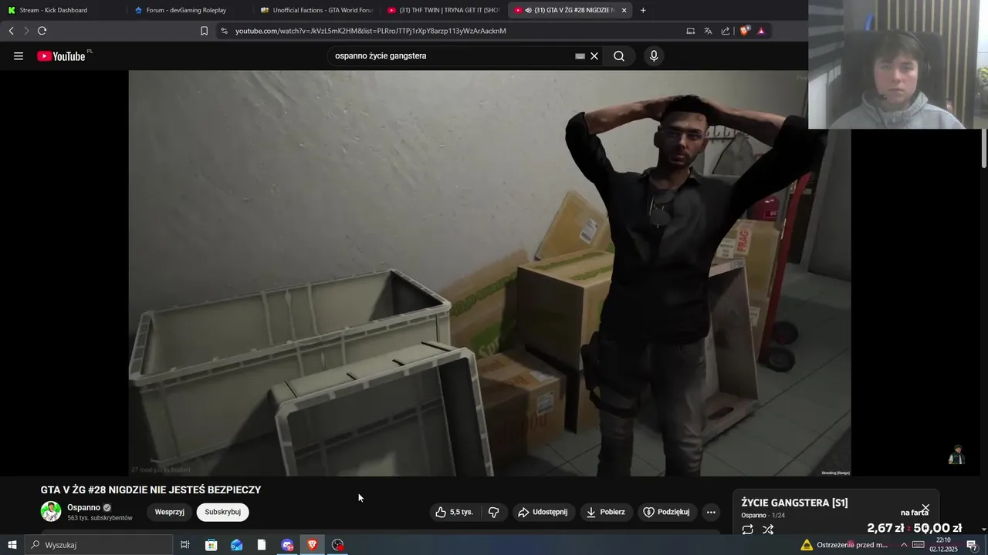
Task: Start voice search with microphone icon
Action: tap(654, 56)
